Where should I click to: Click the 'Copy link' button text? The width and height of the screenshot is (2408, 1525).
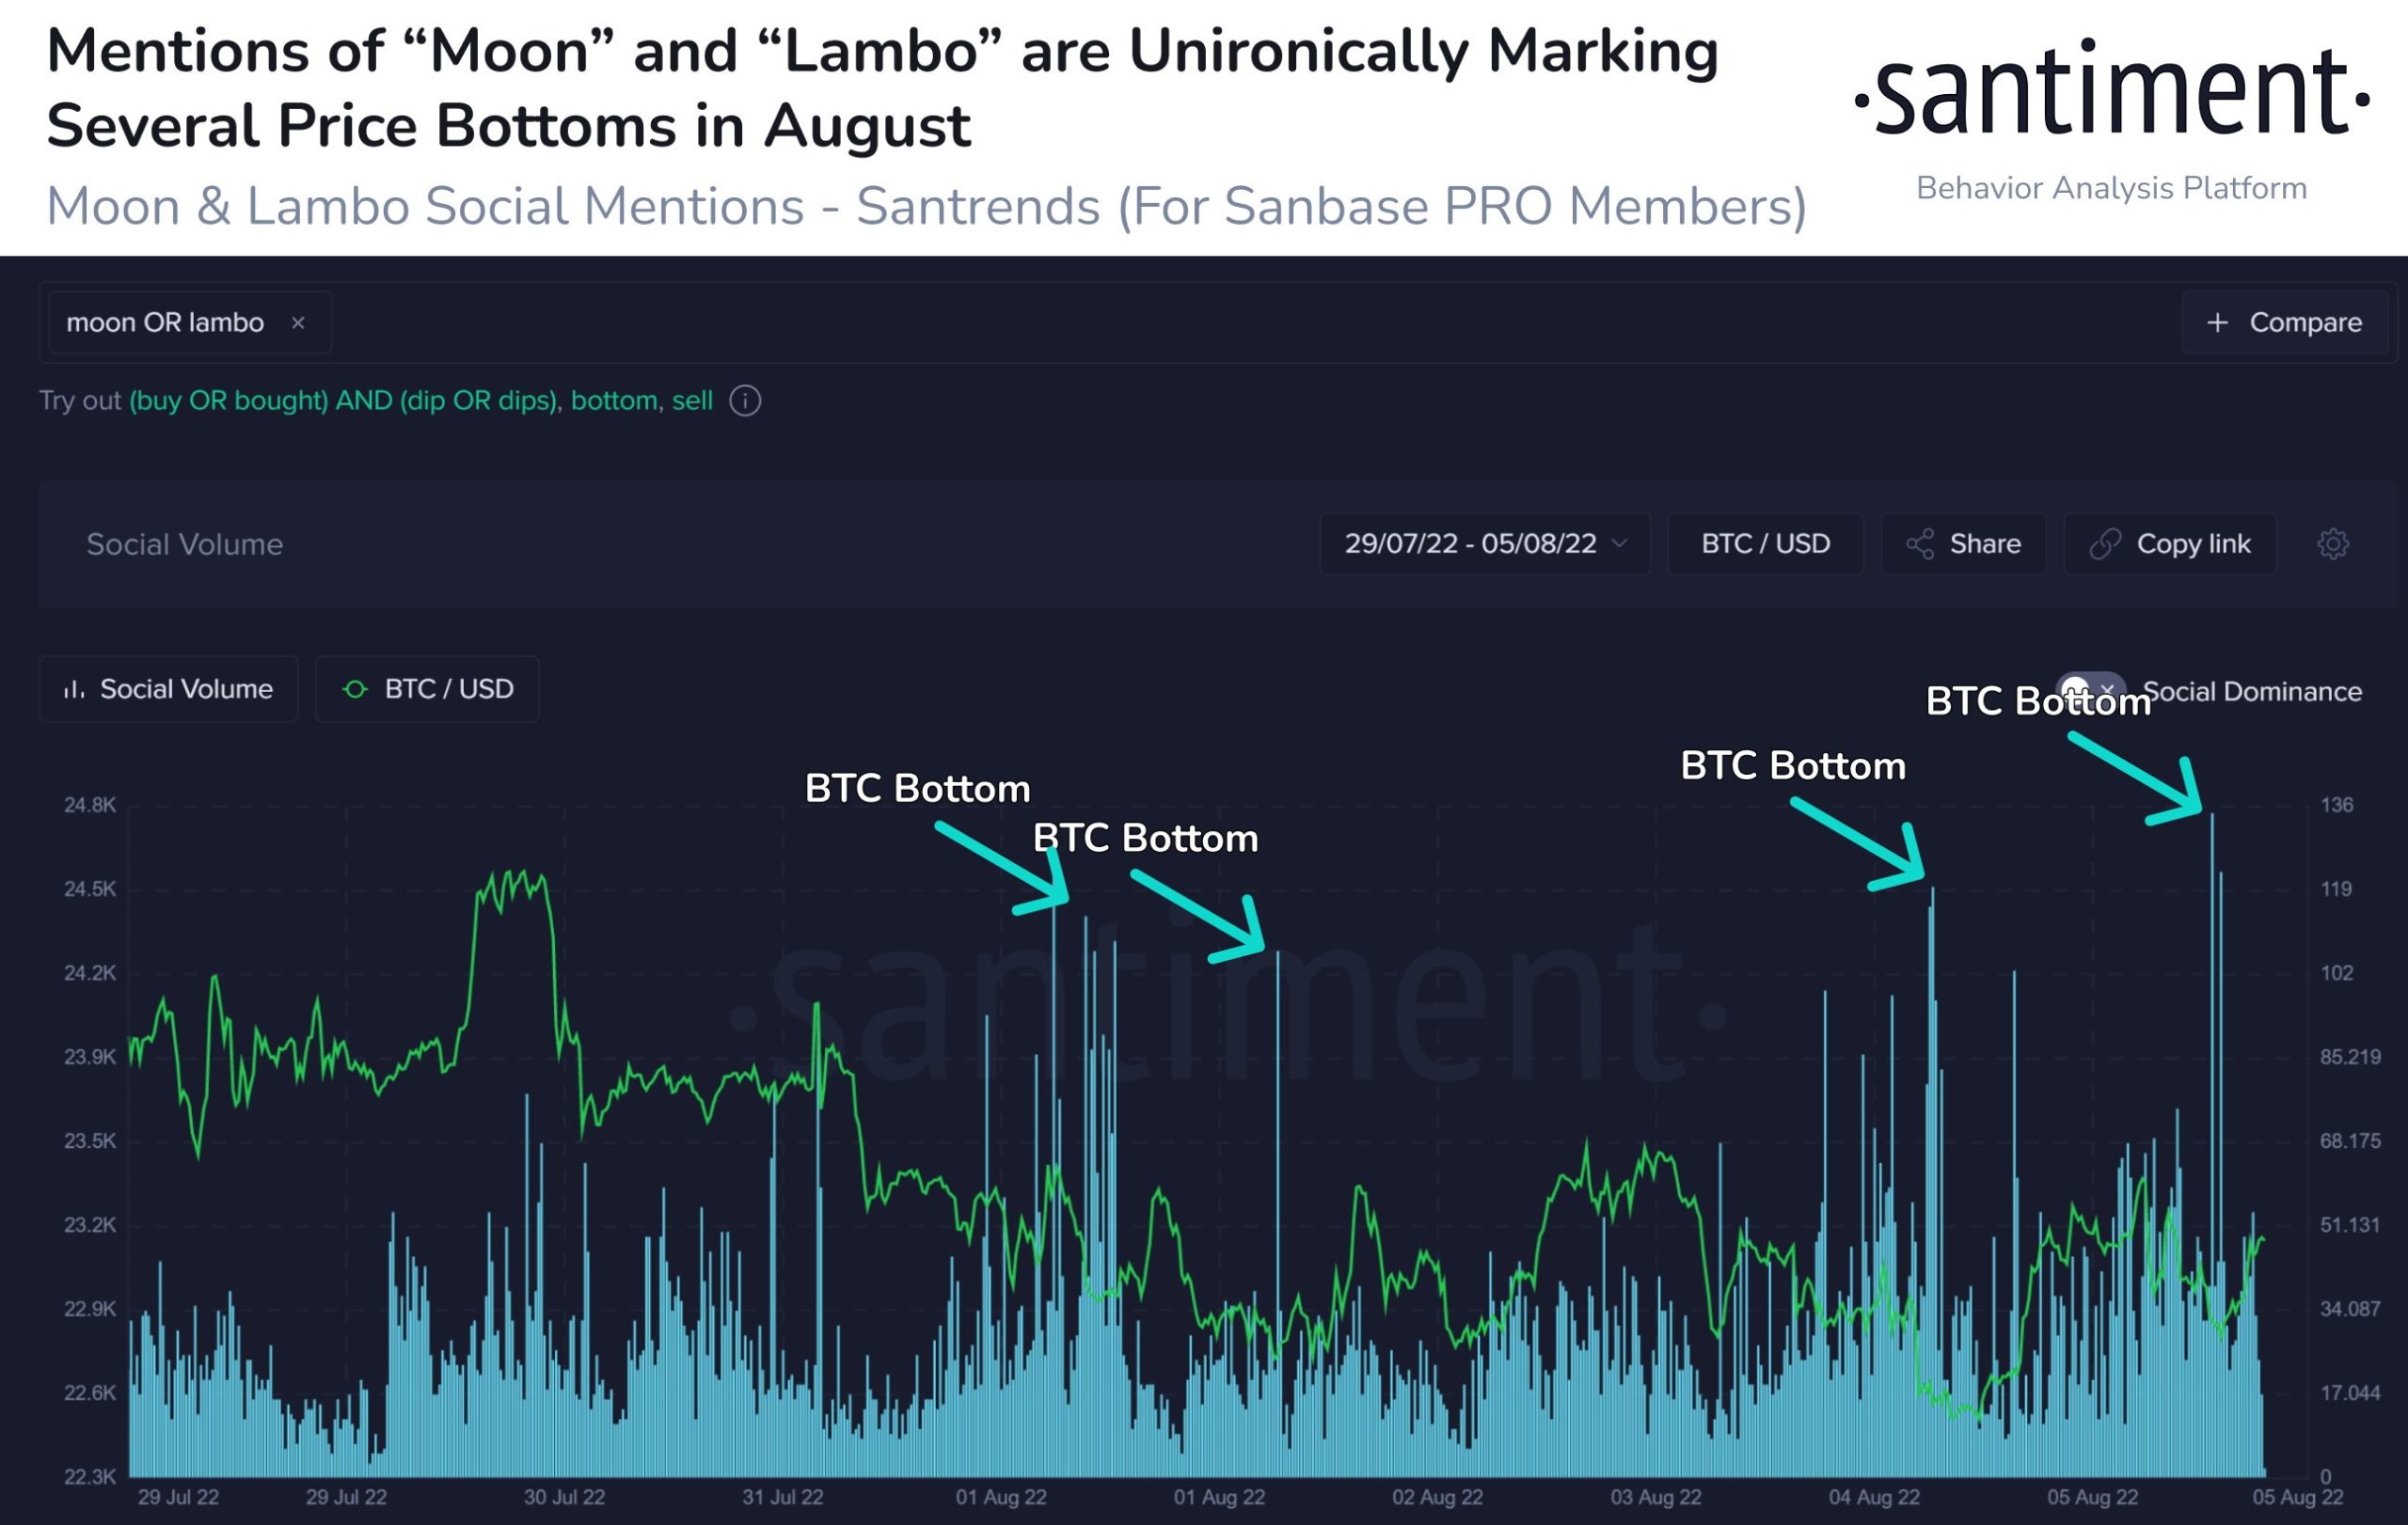click(x=2193, y=543)
